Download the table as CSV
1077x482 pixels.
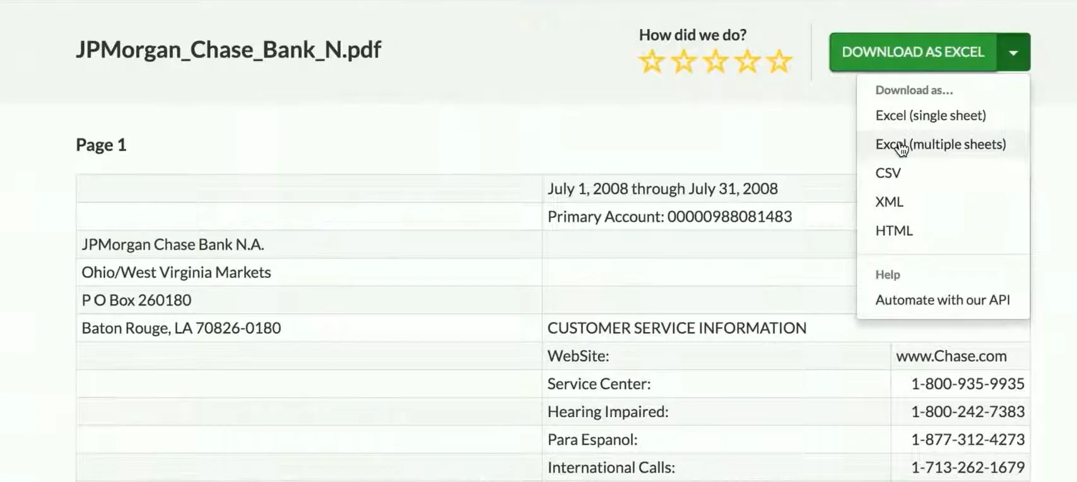pos(888,173)
